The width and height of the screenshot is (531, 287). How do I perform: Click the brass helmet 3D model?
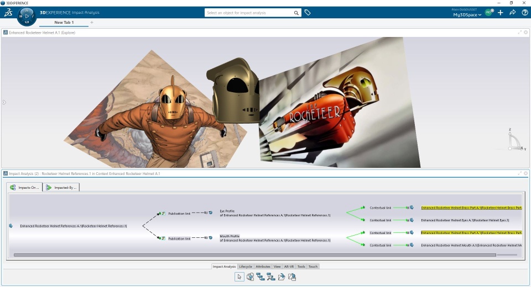[233, 91]
